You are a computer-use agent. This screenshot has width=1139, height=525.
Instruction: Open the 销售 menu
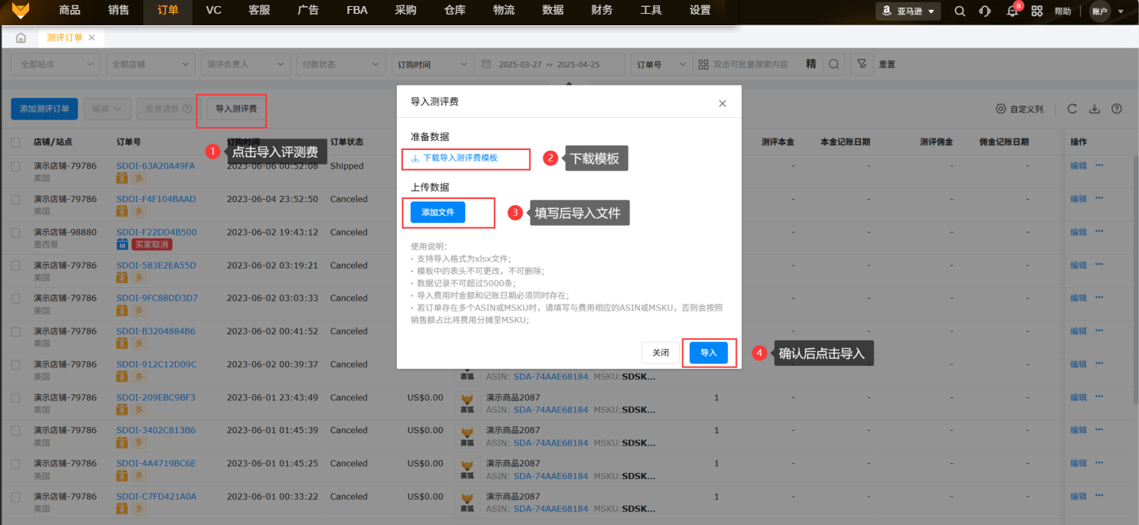[x=119, y=11]
